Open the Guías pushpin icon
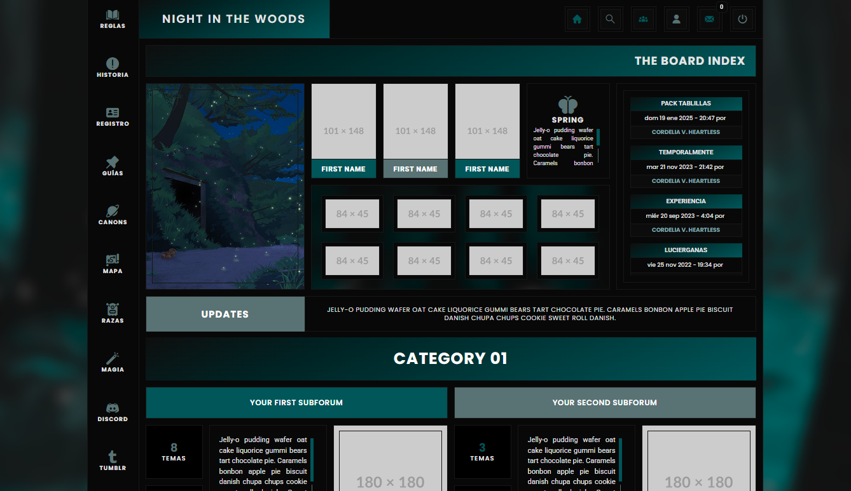851x491 pixels. click(113, 162)
